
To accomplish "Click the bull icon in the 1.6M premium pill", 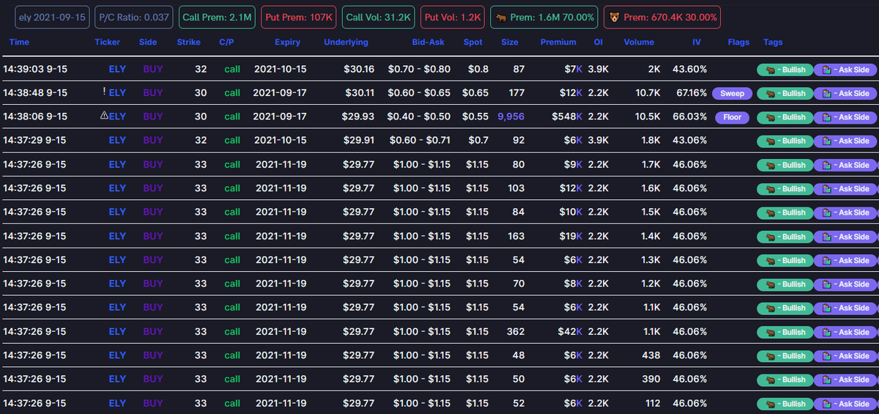I will pos(502,17).
